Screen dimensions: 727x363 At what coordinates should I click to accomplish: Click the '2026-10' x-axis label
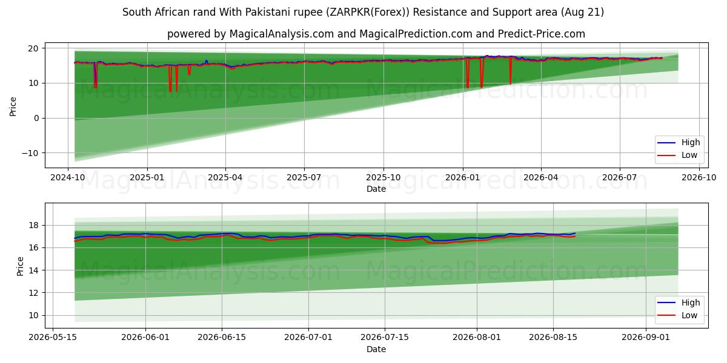point(699,178)
